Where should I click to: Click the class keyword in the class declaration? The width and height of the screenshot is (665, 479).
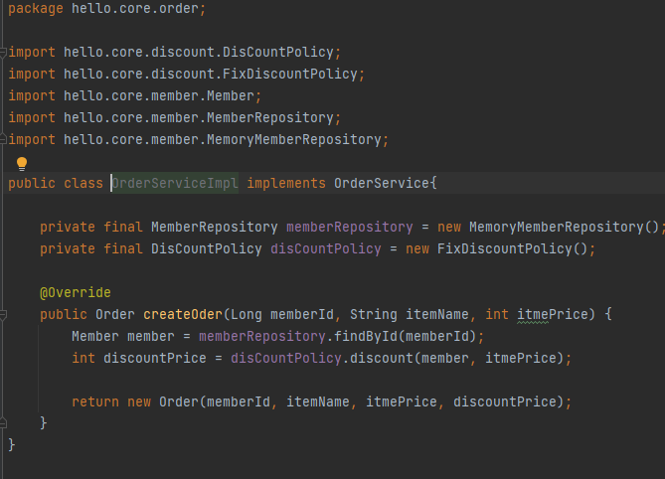coord(83,183)
